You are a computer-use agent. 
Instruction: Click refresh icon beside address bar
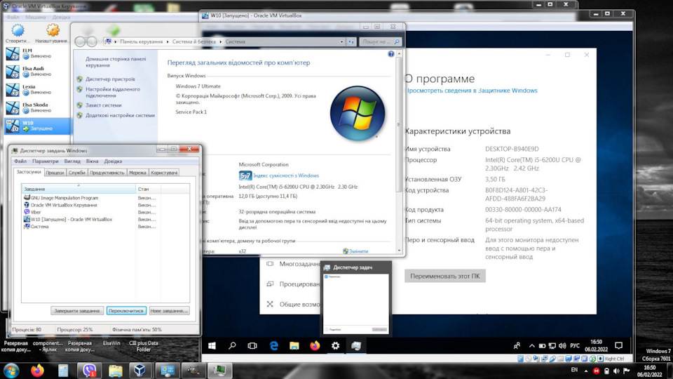point(351,41)
